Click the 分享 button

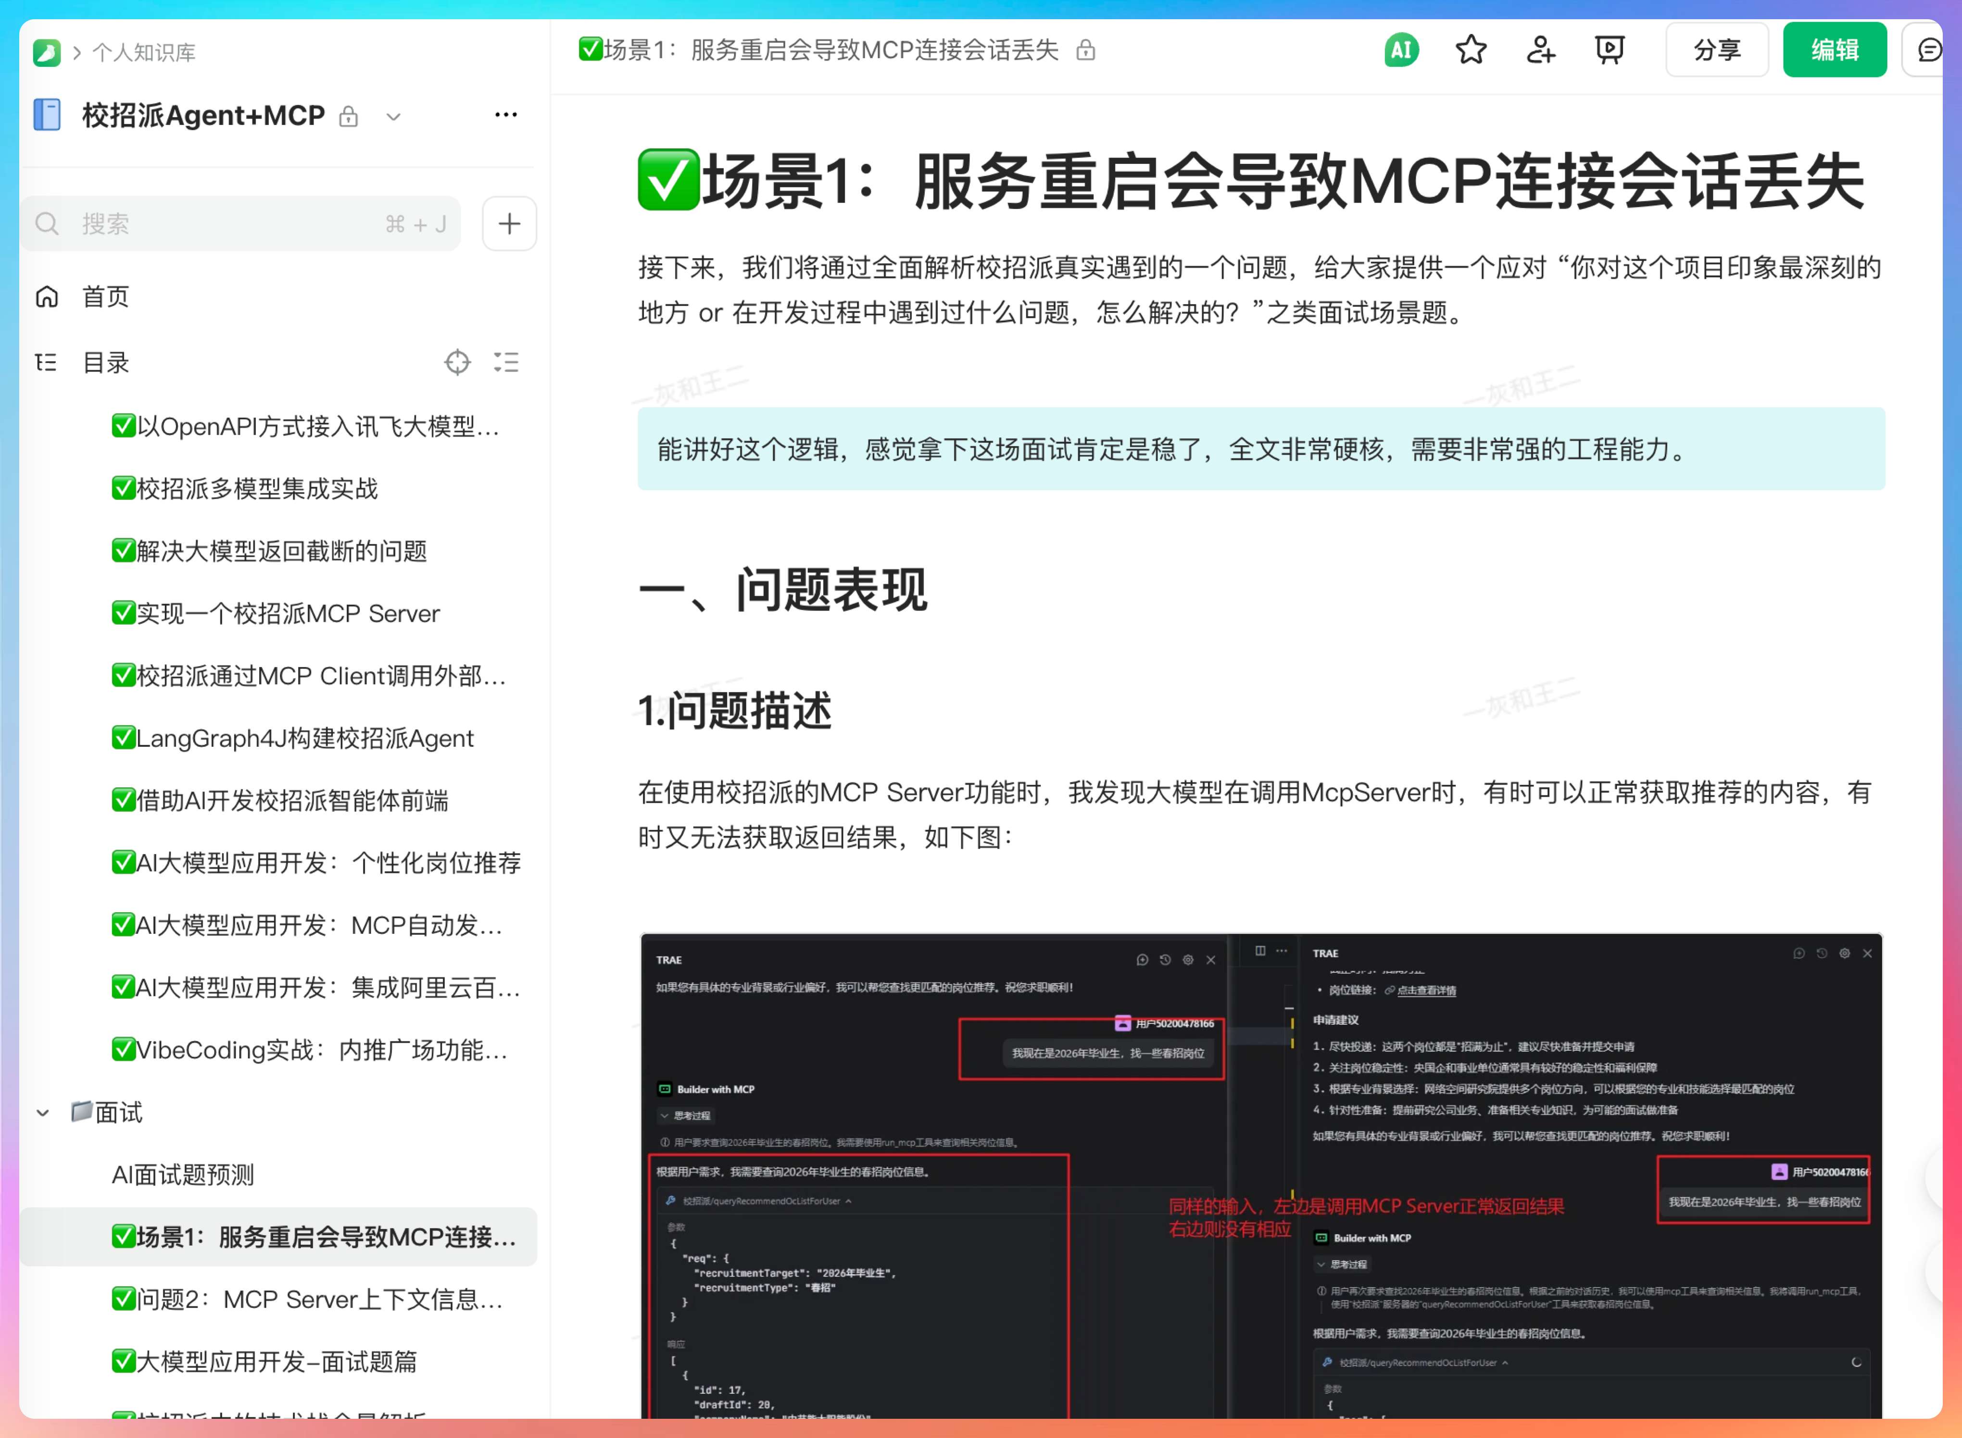[x=1716, y=50]
